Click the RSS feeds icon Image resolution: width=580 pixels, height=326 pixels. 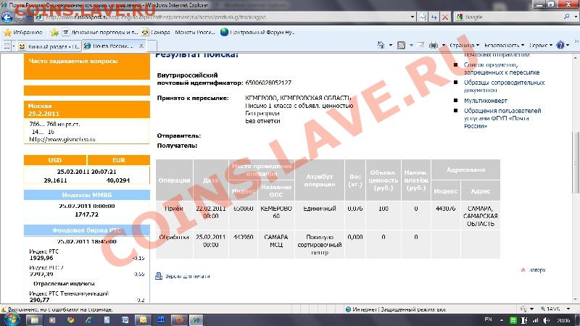coord(401,45)
